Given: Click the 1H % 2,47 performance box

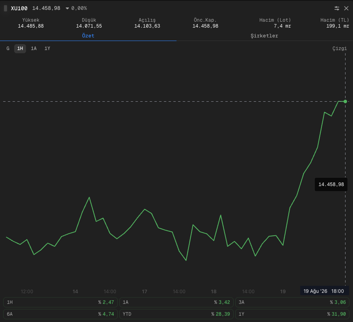Looking at the screenshot, I should click(x=60, y=302).
